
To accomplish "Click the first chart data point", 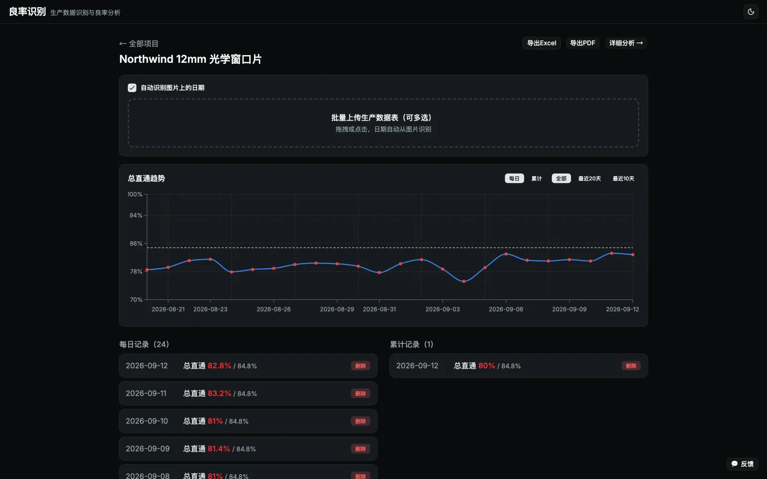I will pyautogui.click(x=147, y=270).
